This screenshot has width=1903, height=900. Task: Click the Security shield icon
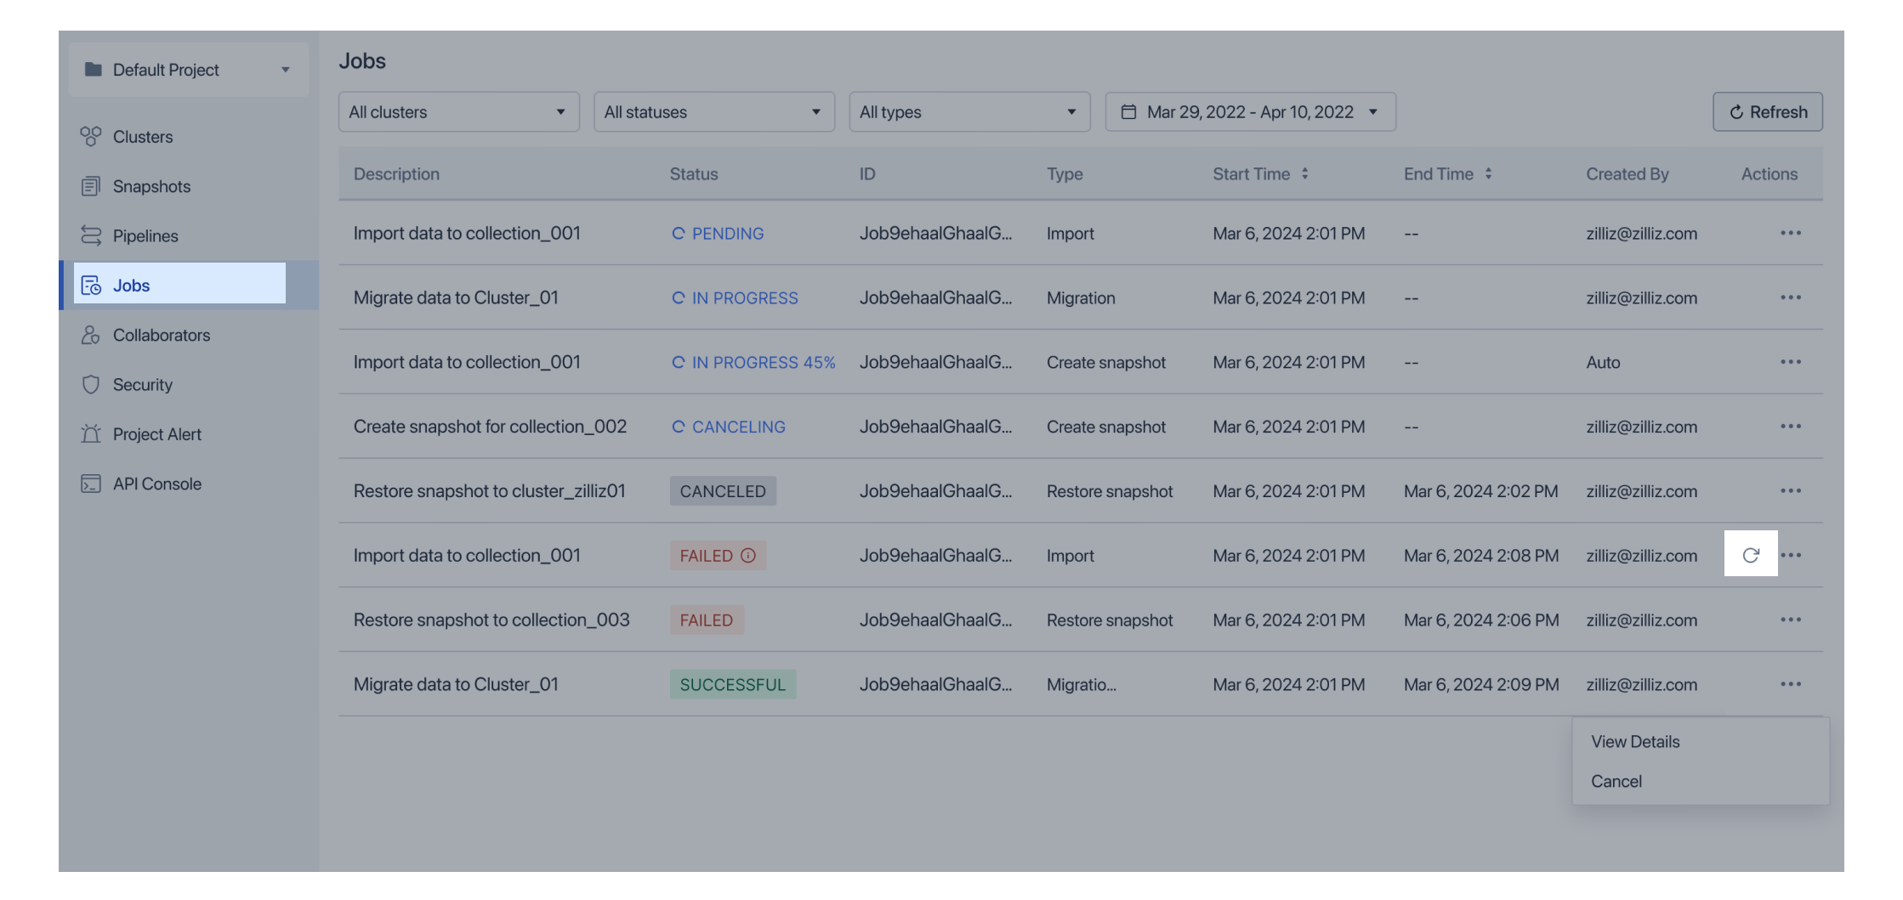click(x=91, y=384)
